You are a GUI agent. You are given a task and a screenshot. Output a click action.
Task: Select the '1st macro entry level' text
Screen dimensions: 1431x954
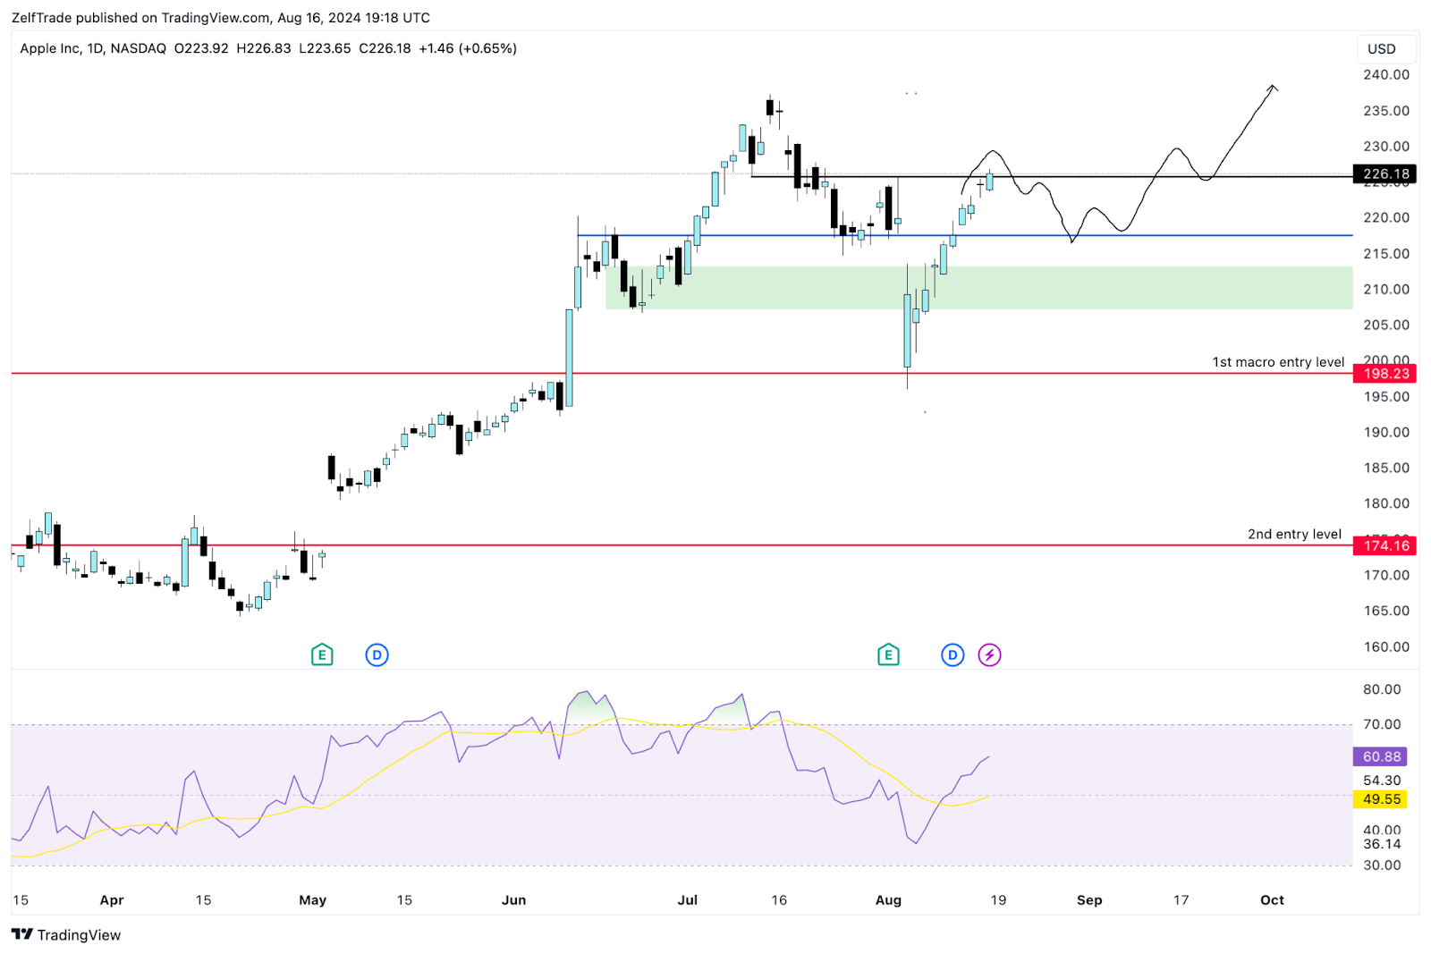click(x=1278, y=362)
